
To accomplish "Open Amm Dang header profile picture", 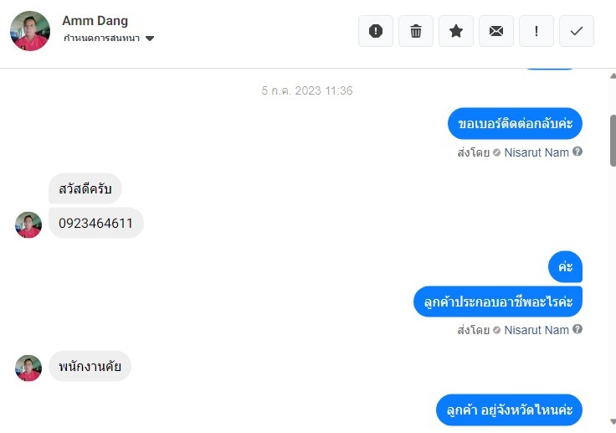I will (x=30, y=31).
